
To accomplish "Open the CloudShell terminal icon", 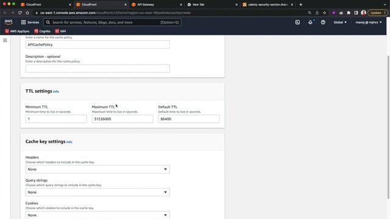I will (297, 23).
